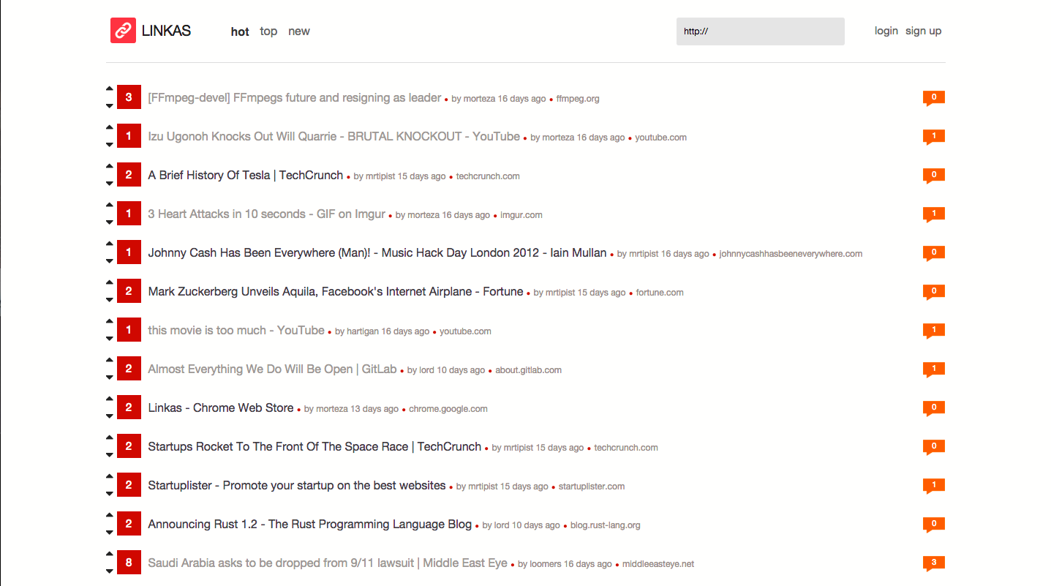This screenshot has width=1051, height=586.
Task: Click user lord on the GitLab post
Action: (426, 370)
